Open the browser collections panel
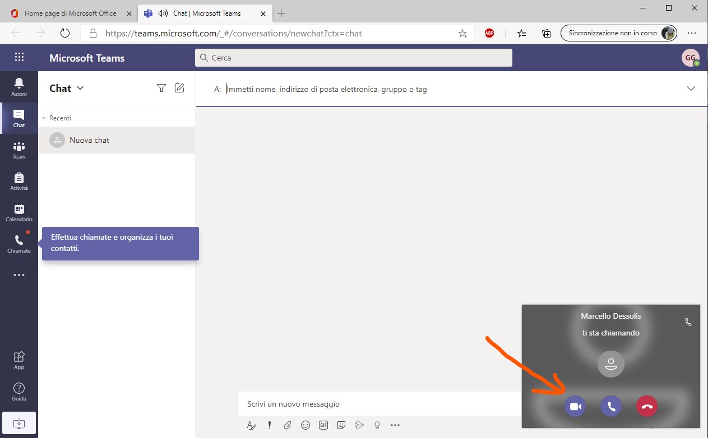 click(x=547, y=33)
